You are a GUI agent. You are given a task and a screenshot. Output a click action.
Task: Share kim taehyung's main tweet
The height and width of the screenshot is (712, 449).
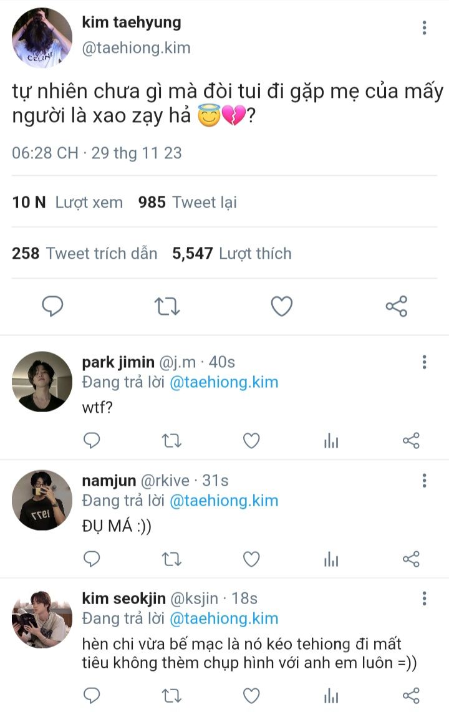coord(397,306)
